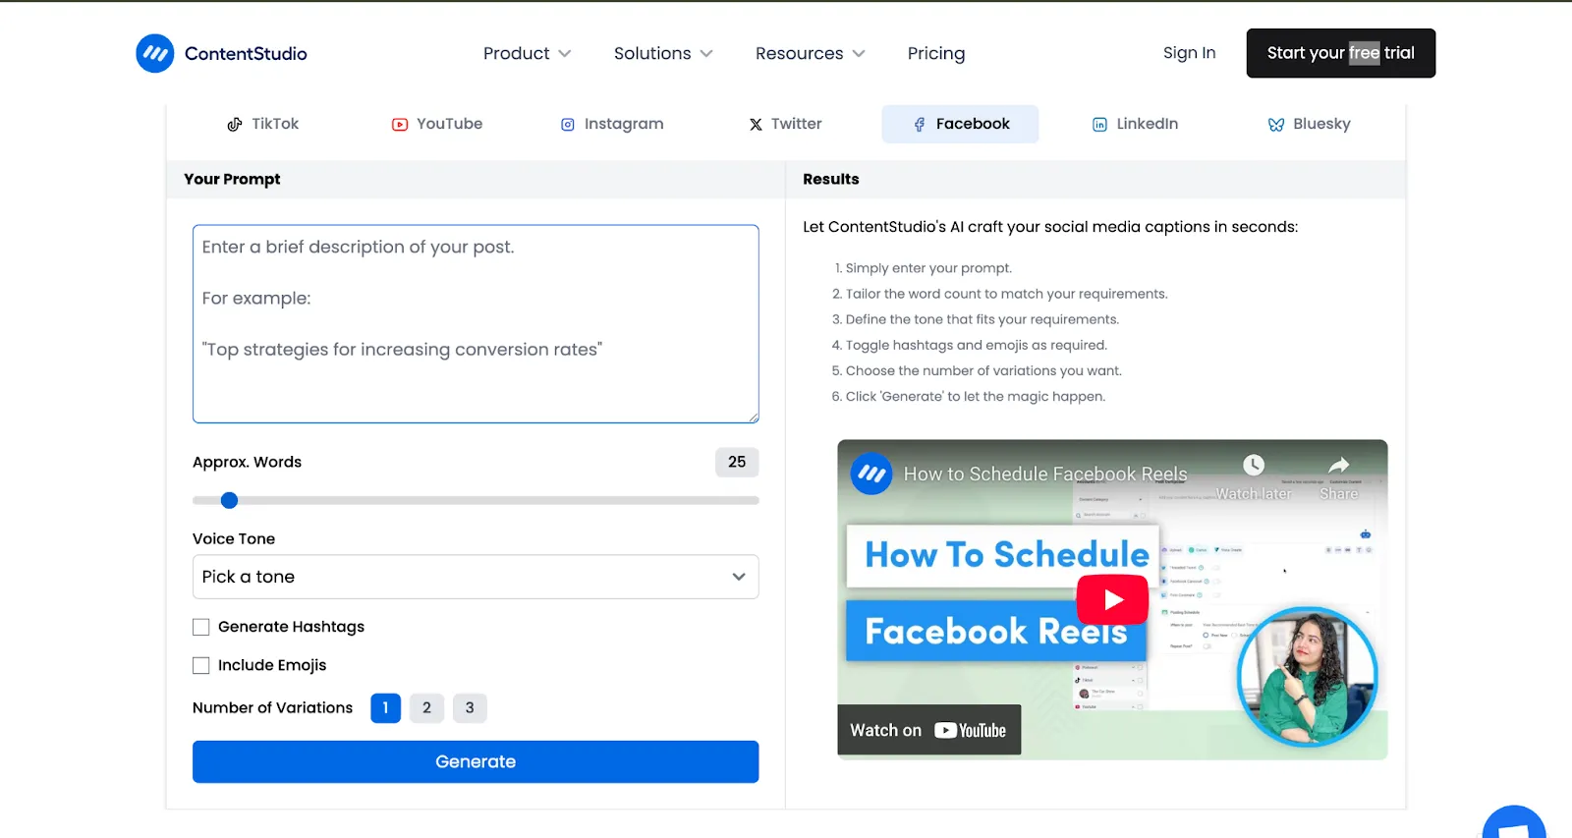Switch to the LinkedIn tab
1572x838 pixels.
pos(1135,124)
